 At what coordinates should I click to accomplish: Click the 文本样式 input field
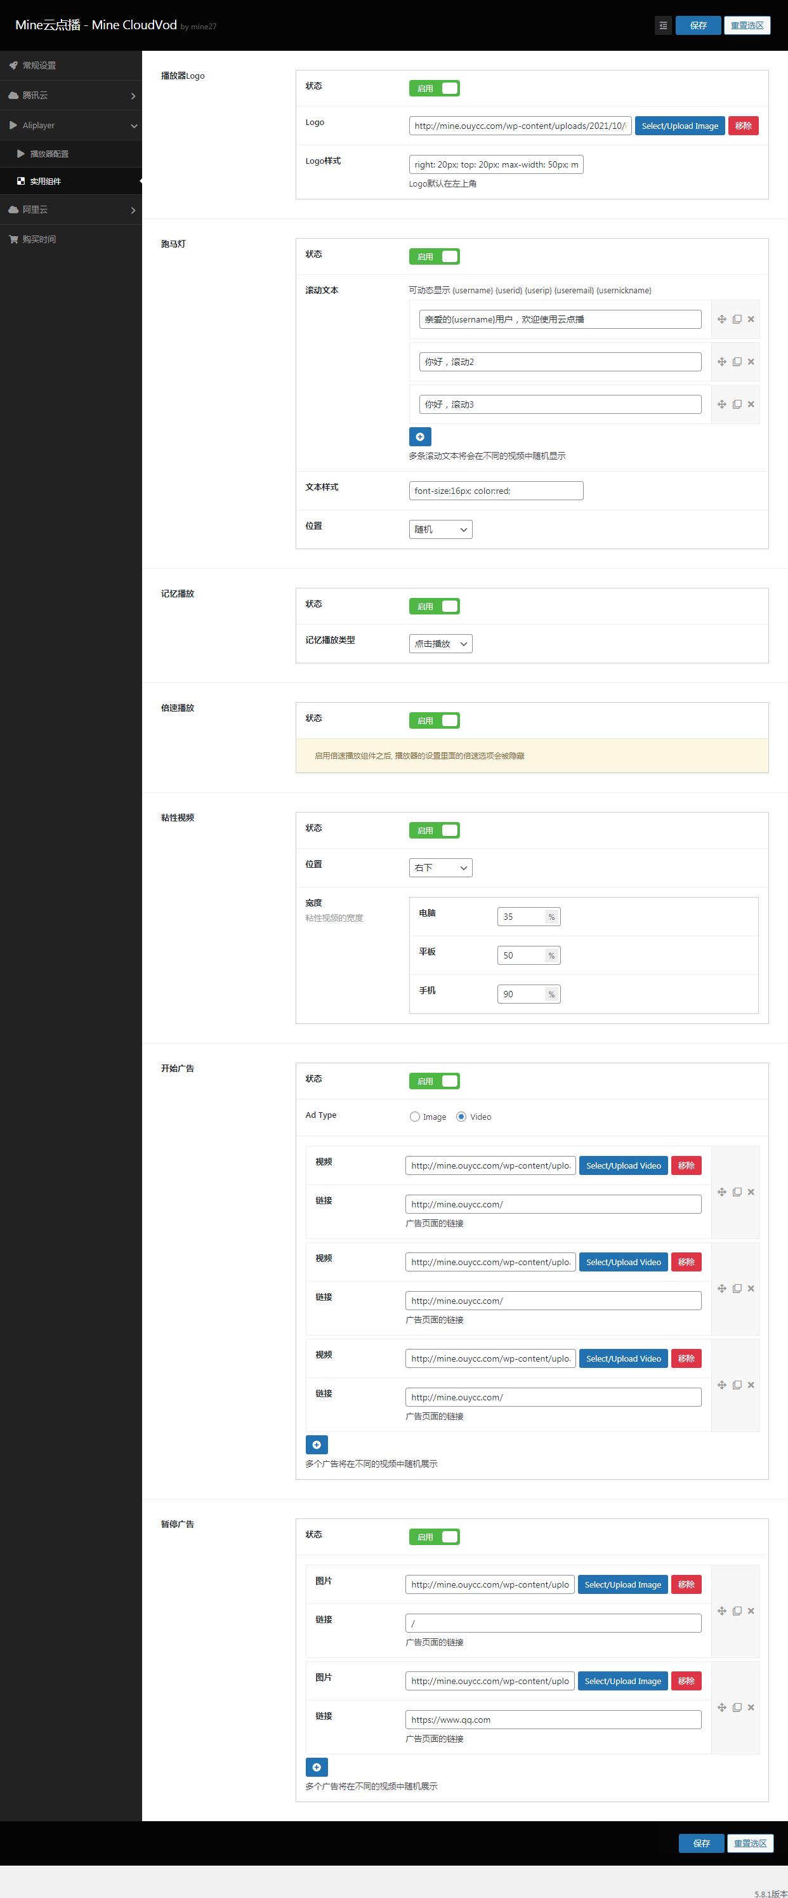click(x=496, y=491)
